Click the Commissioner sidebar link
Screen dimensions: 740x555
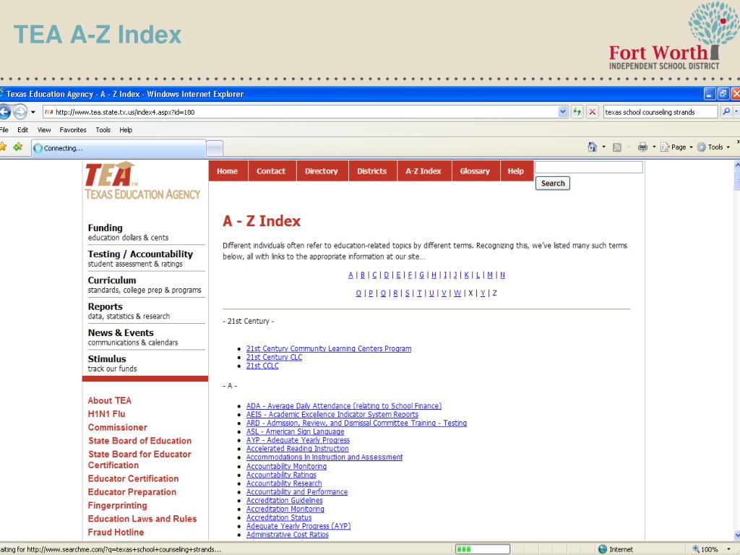click(118, 427)
